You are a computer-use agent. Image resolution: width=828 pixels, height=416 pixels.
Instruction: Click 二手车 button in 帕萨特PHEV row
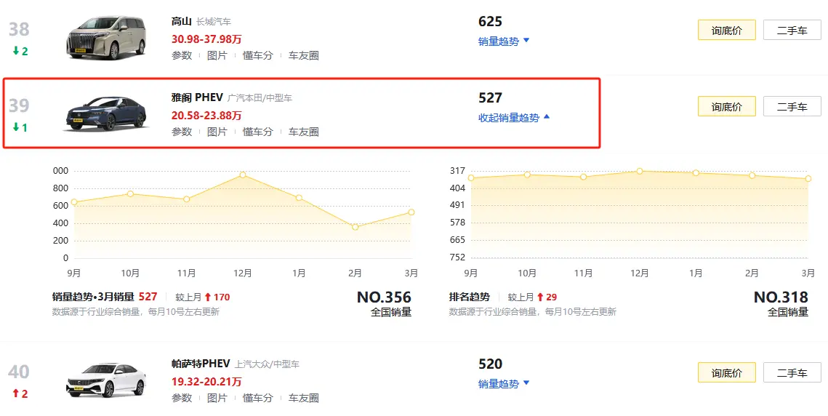point(792,372)
